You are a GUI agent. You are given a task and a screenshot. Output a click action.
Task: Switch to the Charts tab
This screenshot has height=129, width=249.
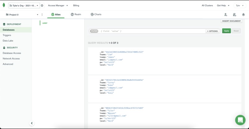[x=96, y=14]
